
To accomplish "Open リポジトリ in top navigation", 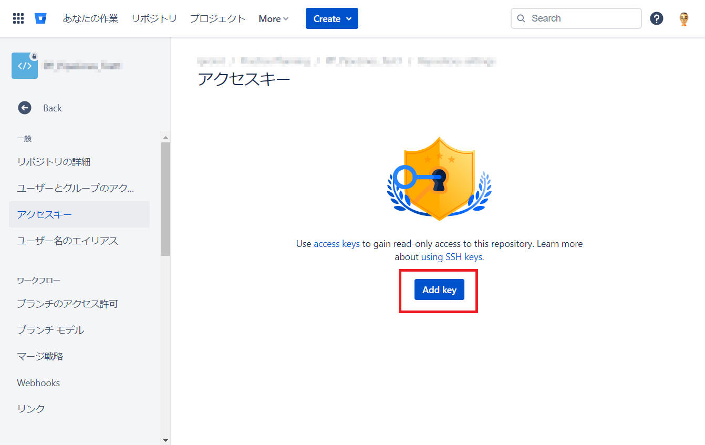I will pyautogui.click(x=154, y=18).
